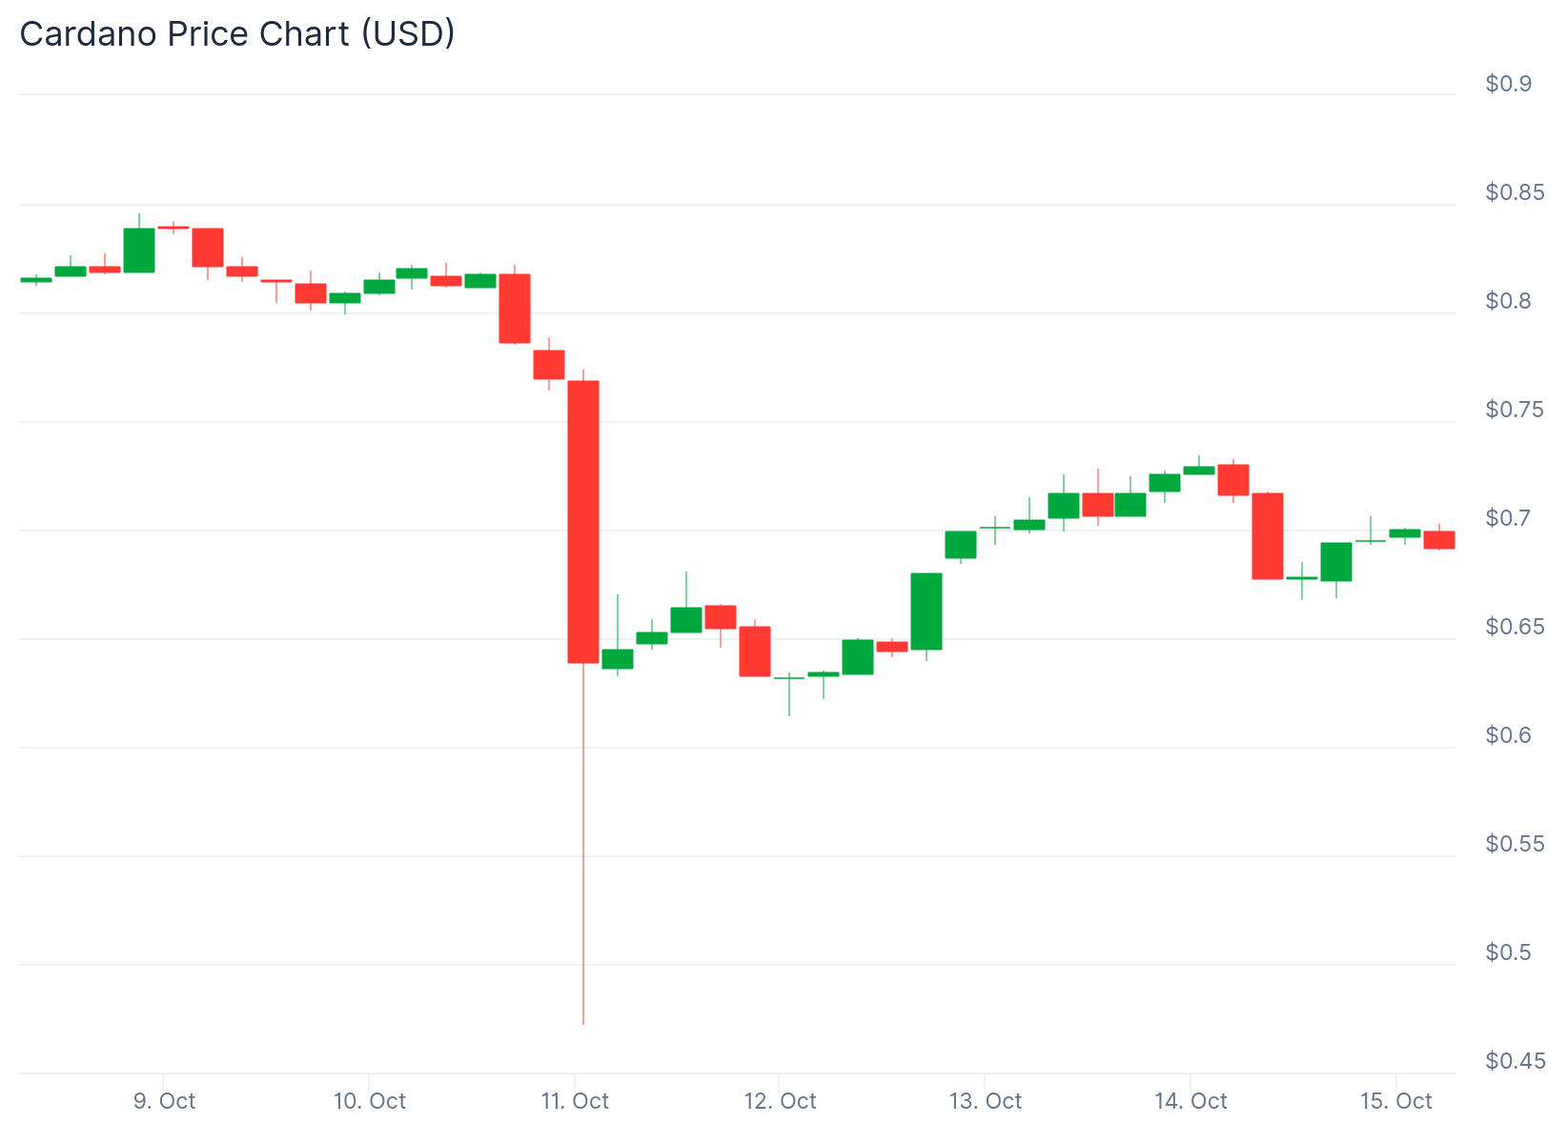
Task: Select the 9. Oct date label
Action: (x=165, y=1101)
